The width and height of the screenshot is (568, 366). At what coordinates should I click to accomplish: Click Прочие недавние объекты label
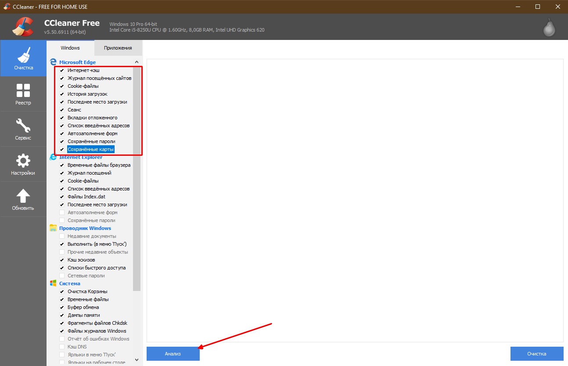(97, 252)
